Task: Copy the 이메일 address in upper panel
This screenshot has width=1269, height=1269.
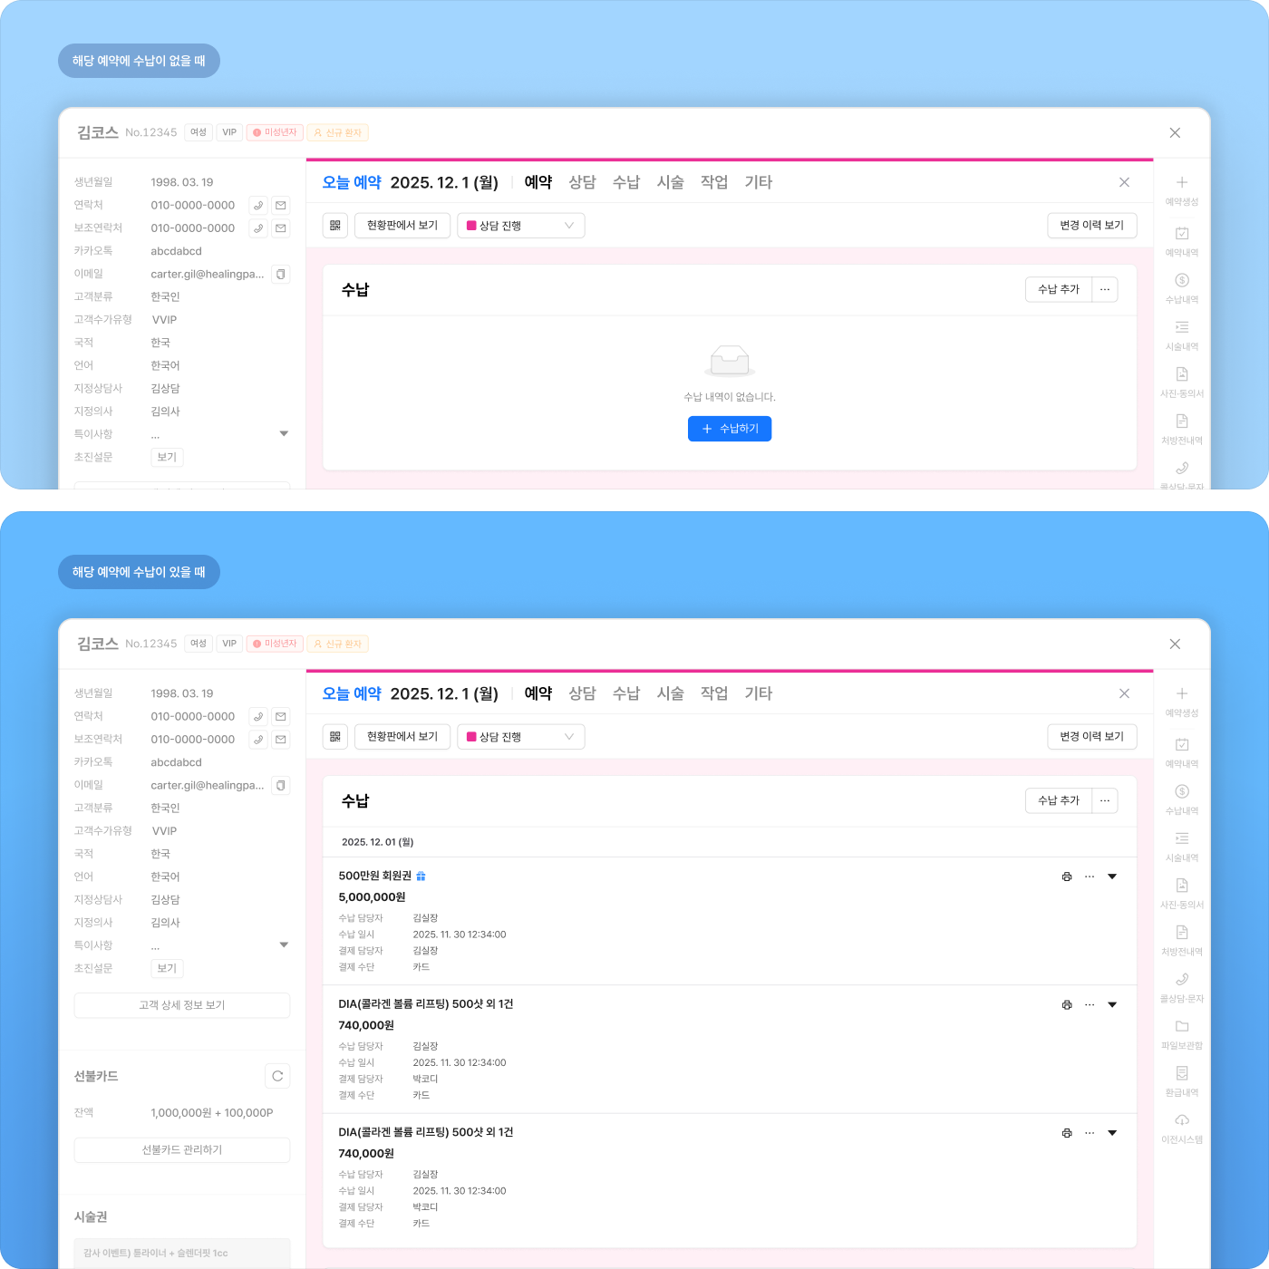Action: click(x=281, y=274)
